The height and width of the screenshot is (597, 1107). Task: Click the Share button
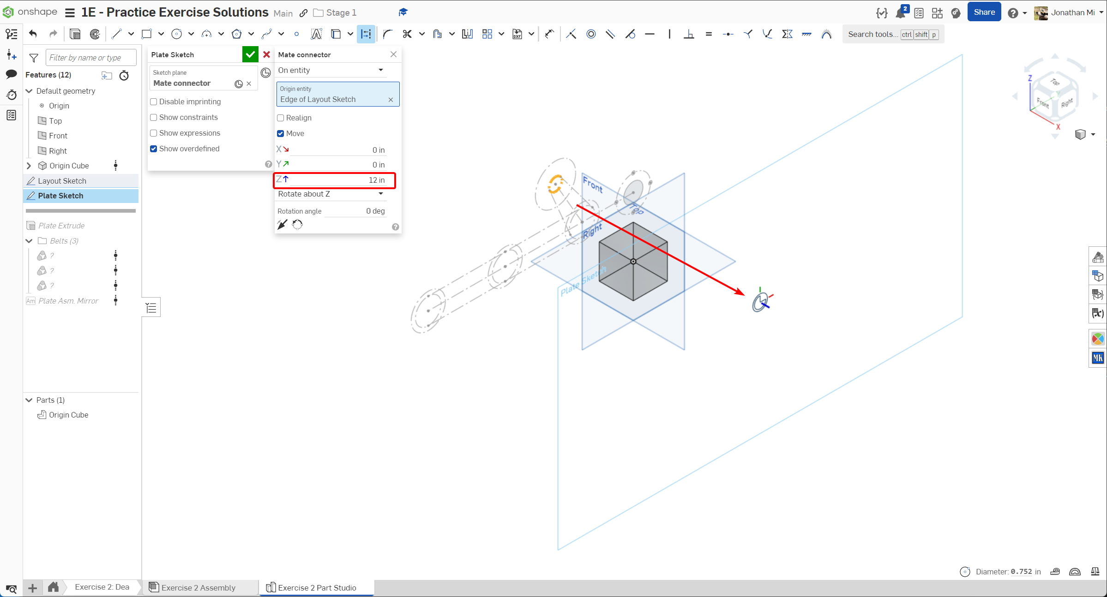984,12
